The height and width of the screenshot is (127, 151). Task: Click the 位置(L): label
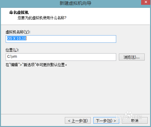pyautogui.click(x=12, y=50)
